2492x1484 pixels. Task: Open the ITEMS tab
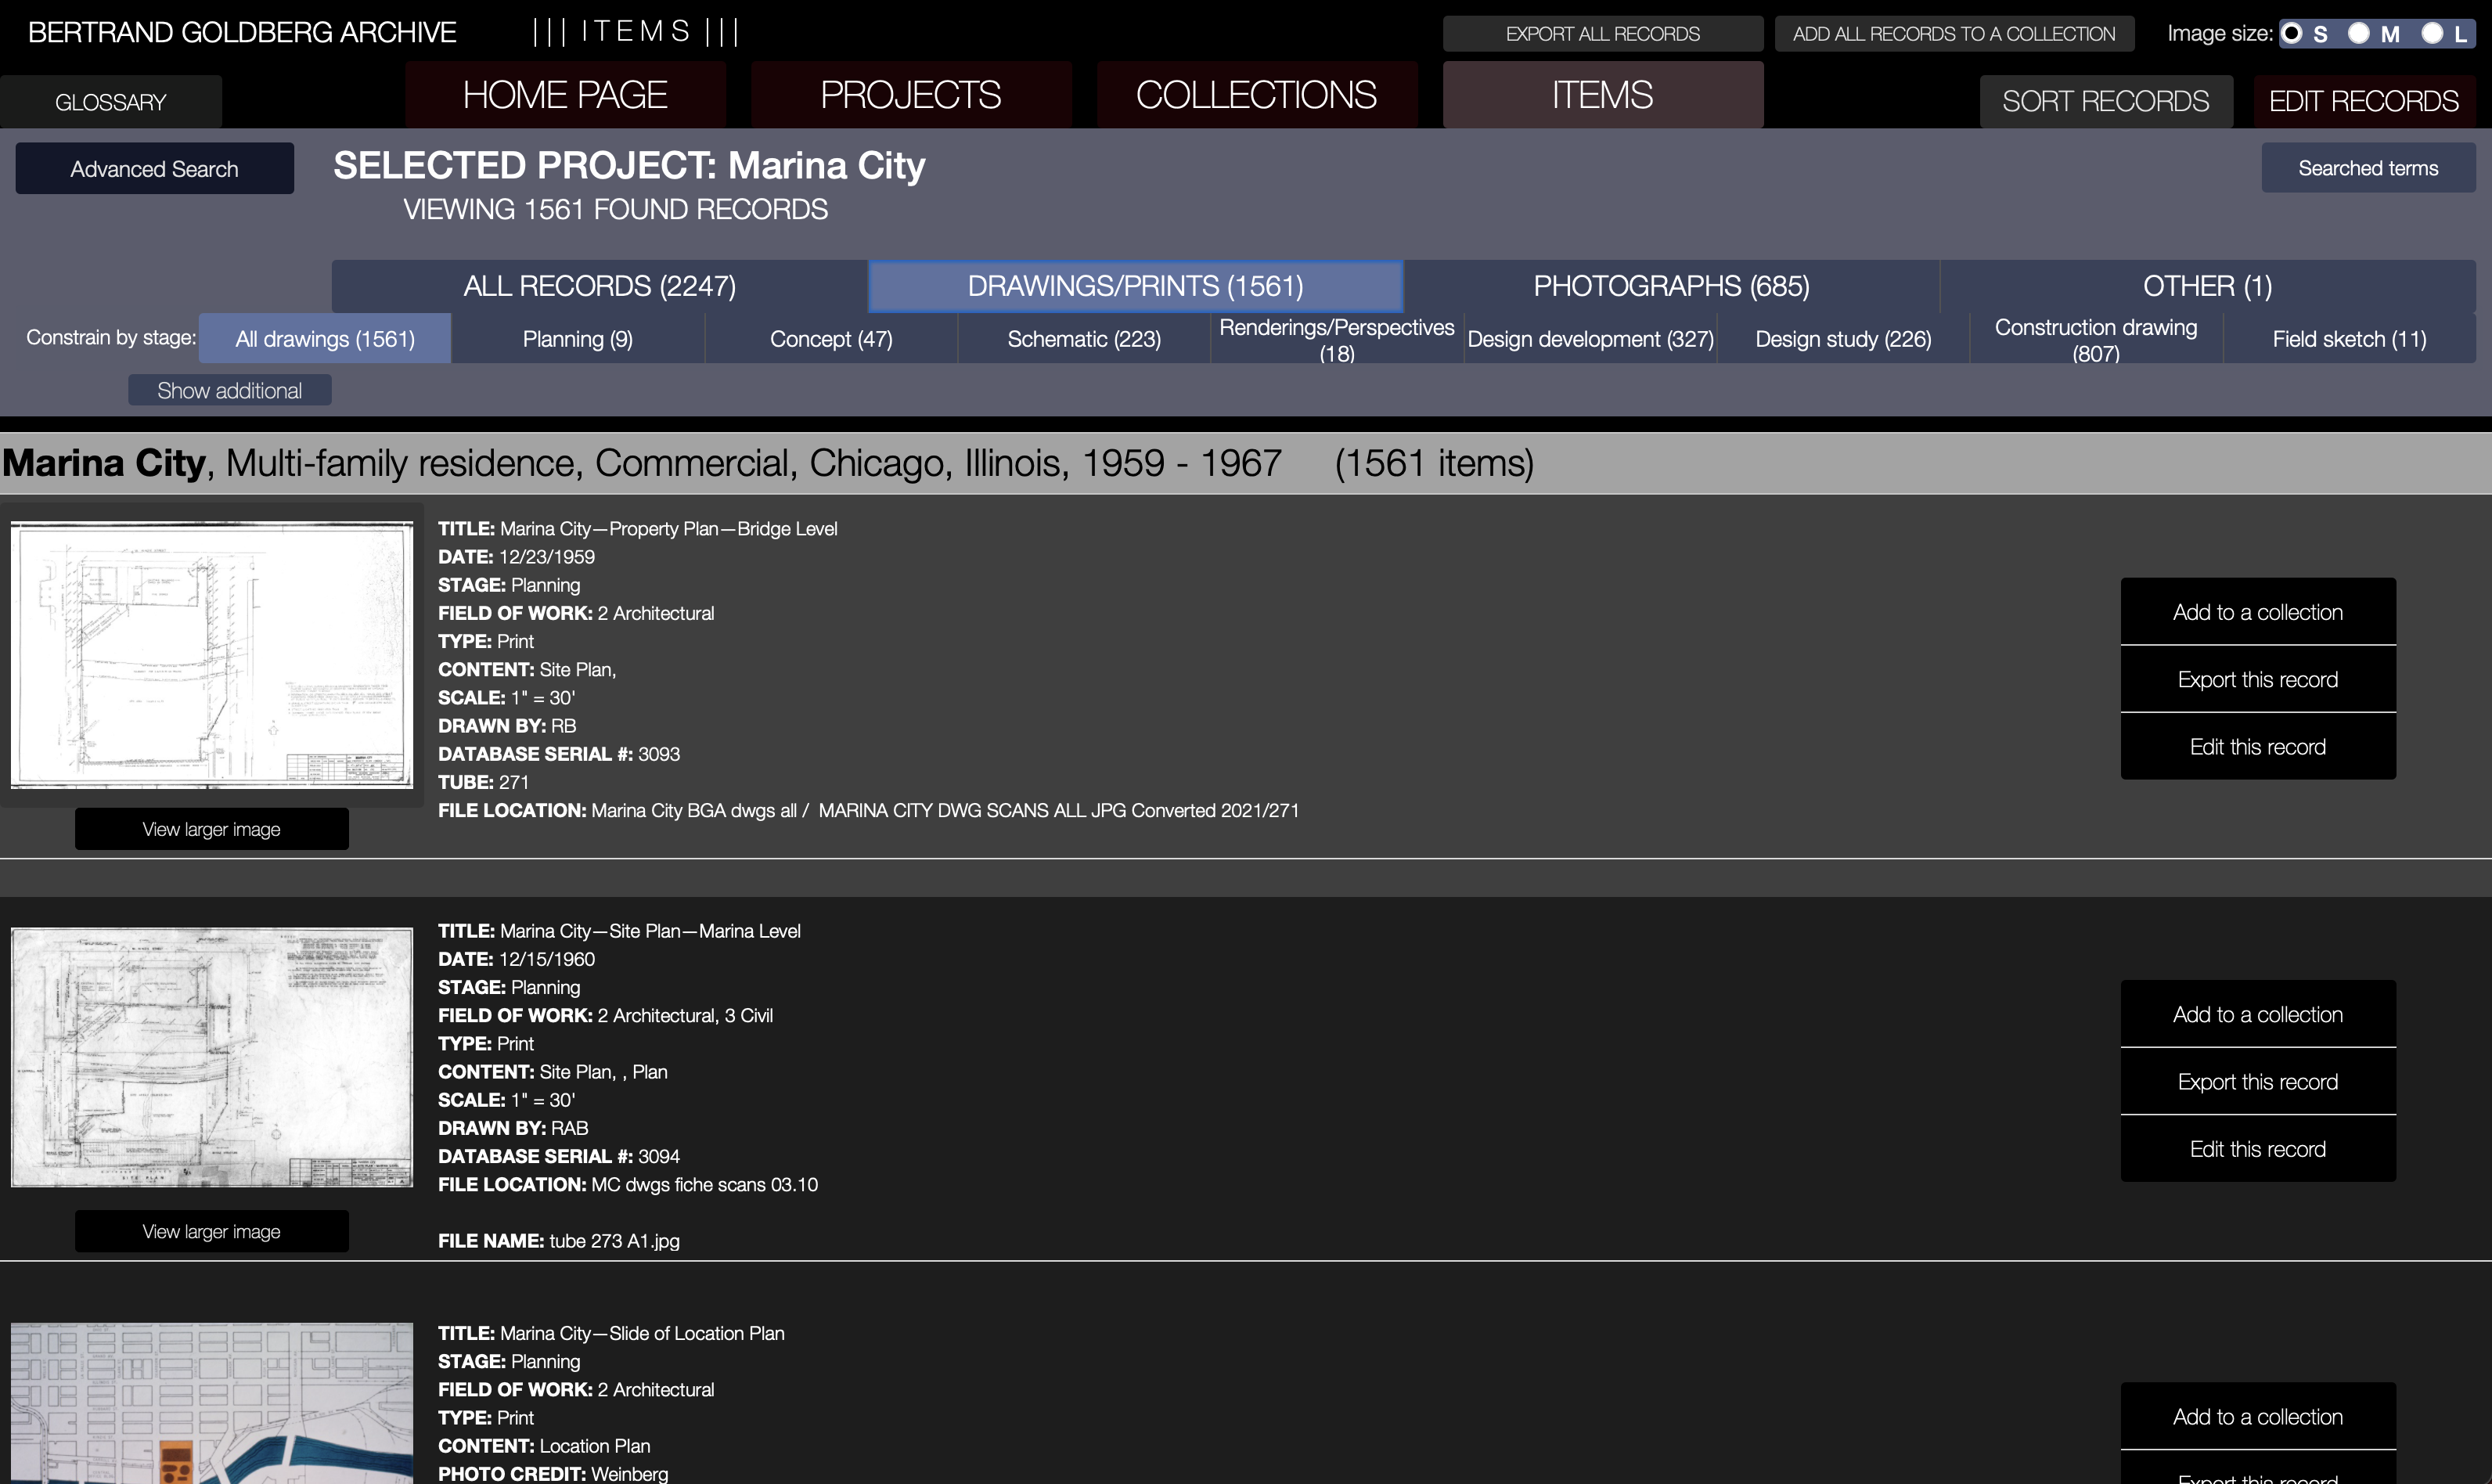(x=1603, y=95)
